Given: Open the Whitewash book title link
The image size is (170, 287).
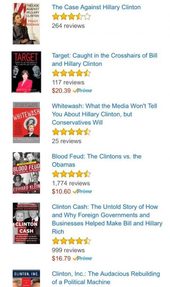Looking at the screenshot, I should click(x=104, y=114).
